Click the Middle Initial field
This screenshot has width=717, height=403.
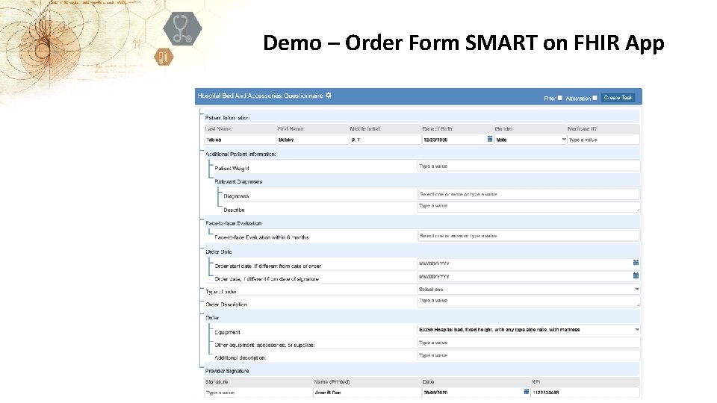385,140
